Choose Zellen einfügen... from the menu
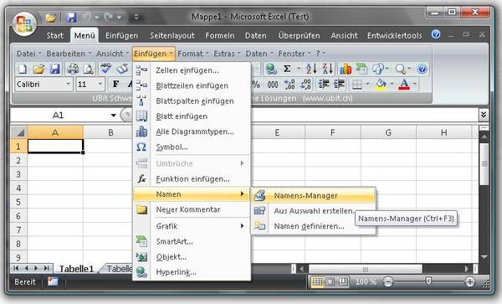This screenshot has width=502, height=304. pyautogui.click(x=192, y=70)
